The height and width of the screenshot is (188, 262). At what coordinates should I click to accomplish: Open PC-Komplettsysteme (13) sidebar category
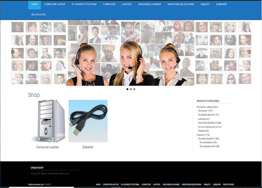(210, 127)
